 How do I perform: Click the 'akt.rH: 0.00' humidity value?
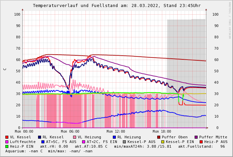[54, 146]
